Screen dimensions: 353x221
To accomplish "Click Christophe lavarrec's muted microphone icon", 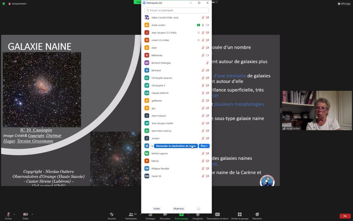I will (203, 78).
